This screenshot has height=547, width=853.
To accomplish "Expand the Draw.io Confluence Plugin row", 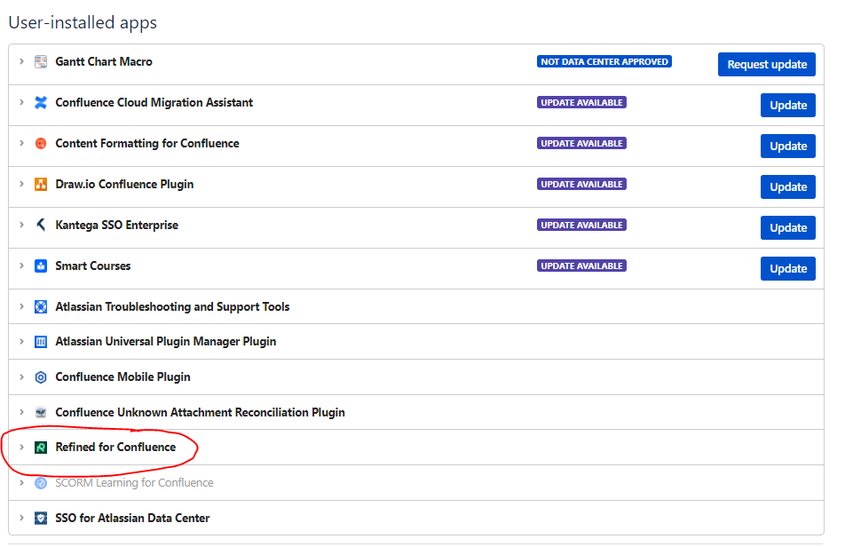I will [22, 184].
